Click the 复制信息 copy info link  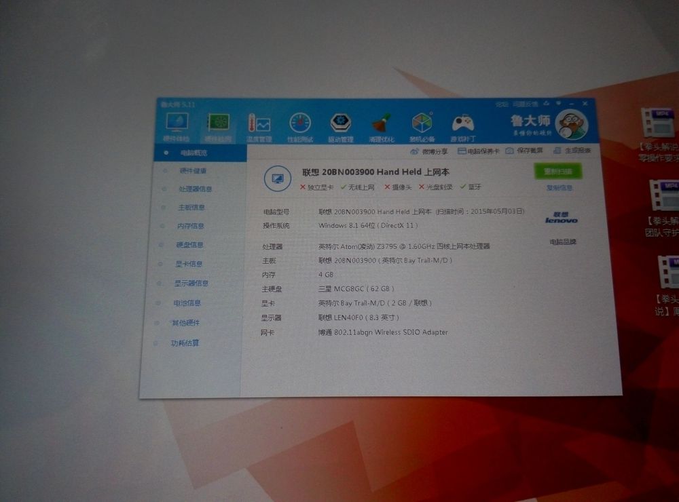[x=559, y=188]
